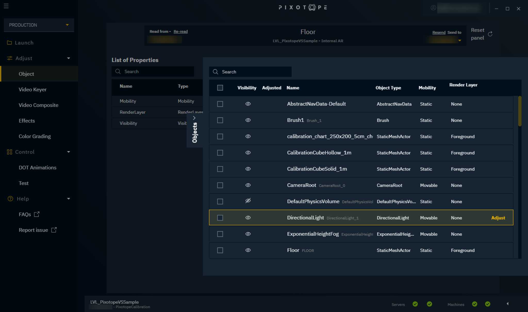
Task: Click the objects list scrollbar thumb
Action: tap(520, 111)
